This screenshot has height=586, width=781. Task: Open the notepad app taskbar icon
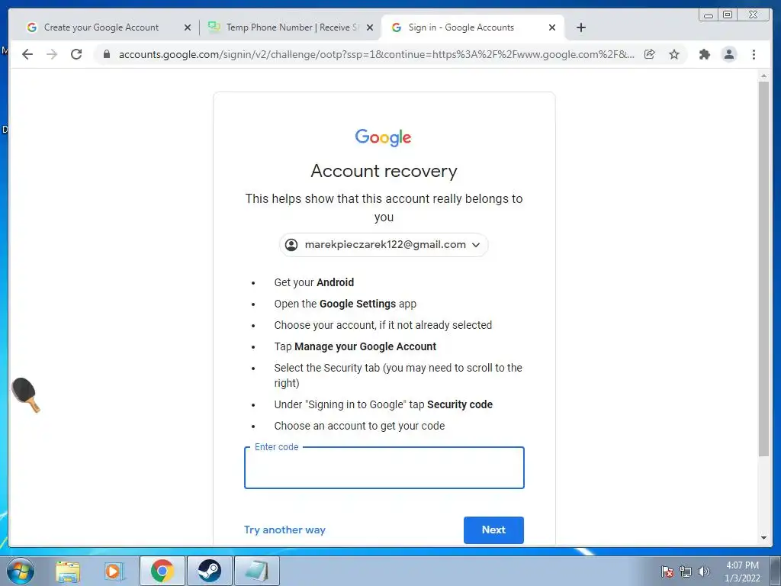click(x=257, y=571)
